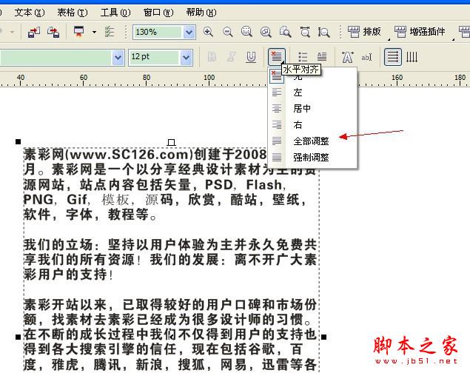Open the 表格(T) menu

[x=73, y=13]
